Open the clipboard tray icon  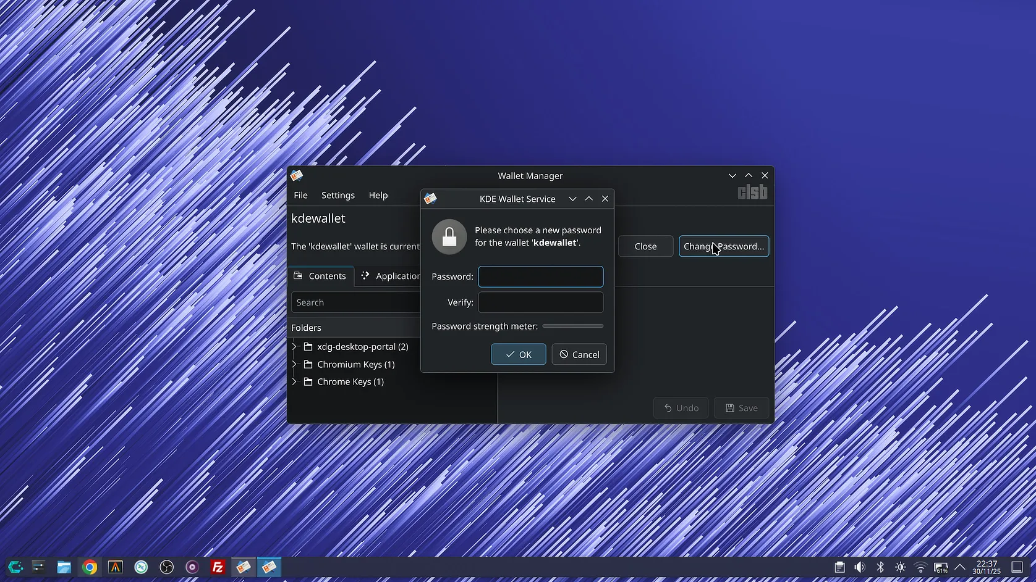click(839, 567)
